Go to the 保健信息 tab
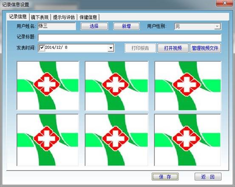Viewport: 235px width, 187px height. pyautogui.click(x=88, y=17)
